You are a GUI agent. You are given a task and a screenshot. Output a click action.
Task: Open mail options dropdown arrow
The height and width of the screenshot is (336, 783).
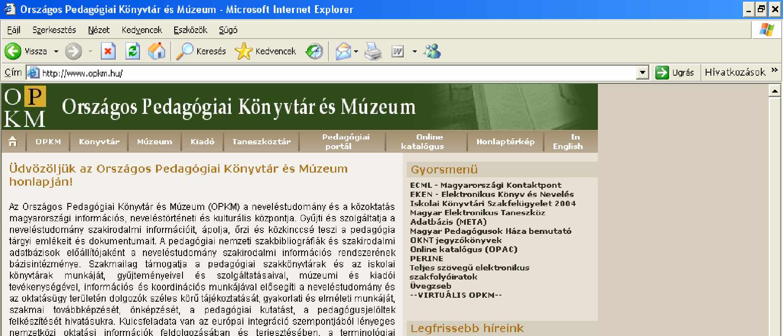click(356, 51)
